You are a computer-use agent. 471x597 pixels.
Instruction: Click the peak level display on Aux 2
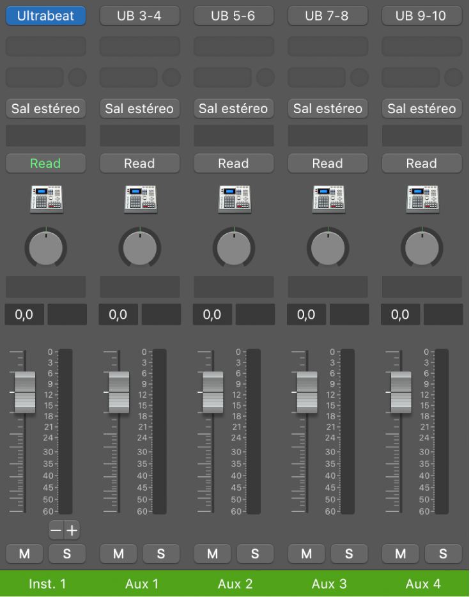click(255, 314)
